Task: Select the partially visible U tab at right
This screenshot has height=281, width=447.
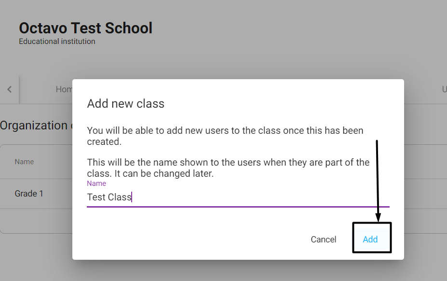Action: (x=445, y=89)
